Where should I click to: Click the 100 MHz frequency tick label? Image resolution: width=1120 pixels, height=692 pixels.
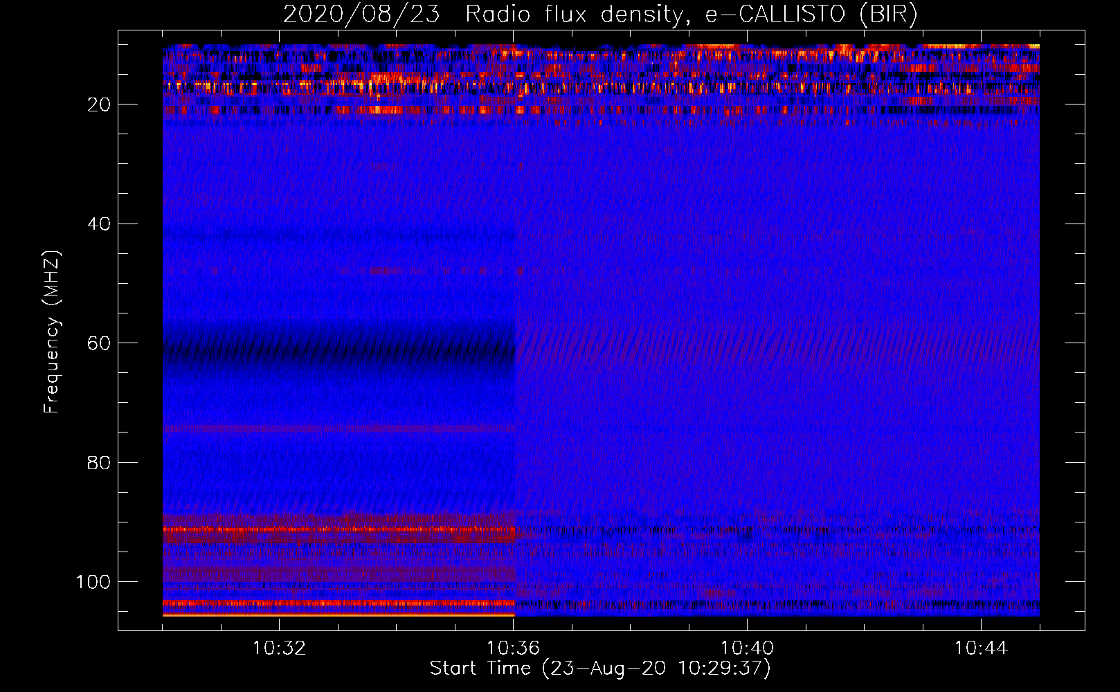pos(93,582)
